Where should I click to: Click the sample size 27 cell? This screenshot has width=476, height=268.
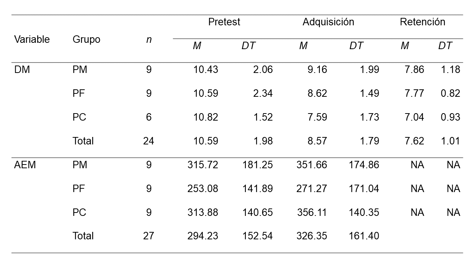coord(148,236)
